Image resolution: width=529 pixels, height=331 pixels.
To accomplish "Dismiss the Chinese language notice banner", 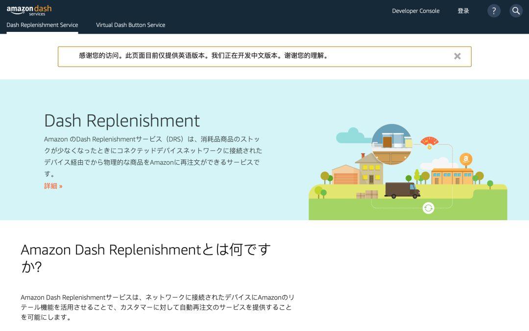I will pos(457,56).
